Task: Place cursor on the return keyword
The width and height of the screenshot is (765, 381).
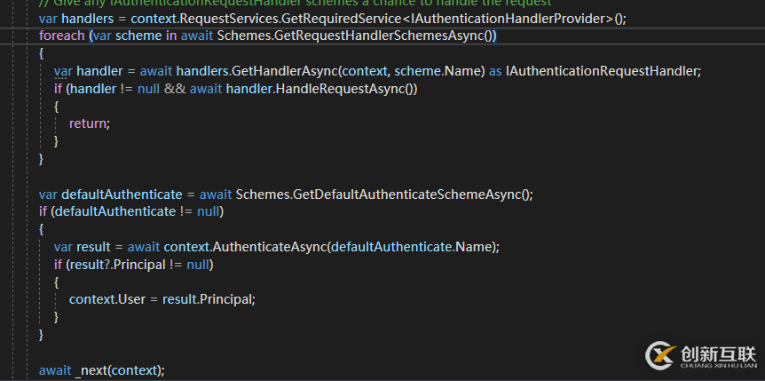Action: [88, 123]
